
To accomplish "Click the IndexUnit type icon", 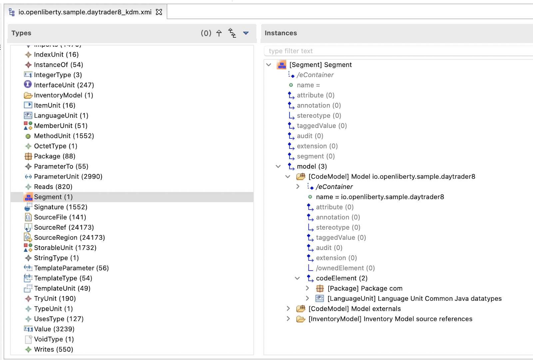I will point(28,55).
